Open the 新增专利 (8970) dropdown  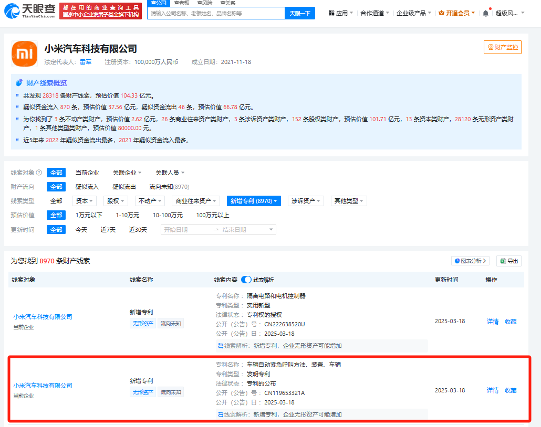coord(254,201)
